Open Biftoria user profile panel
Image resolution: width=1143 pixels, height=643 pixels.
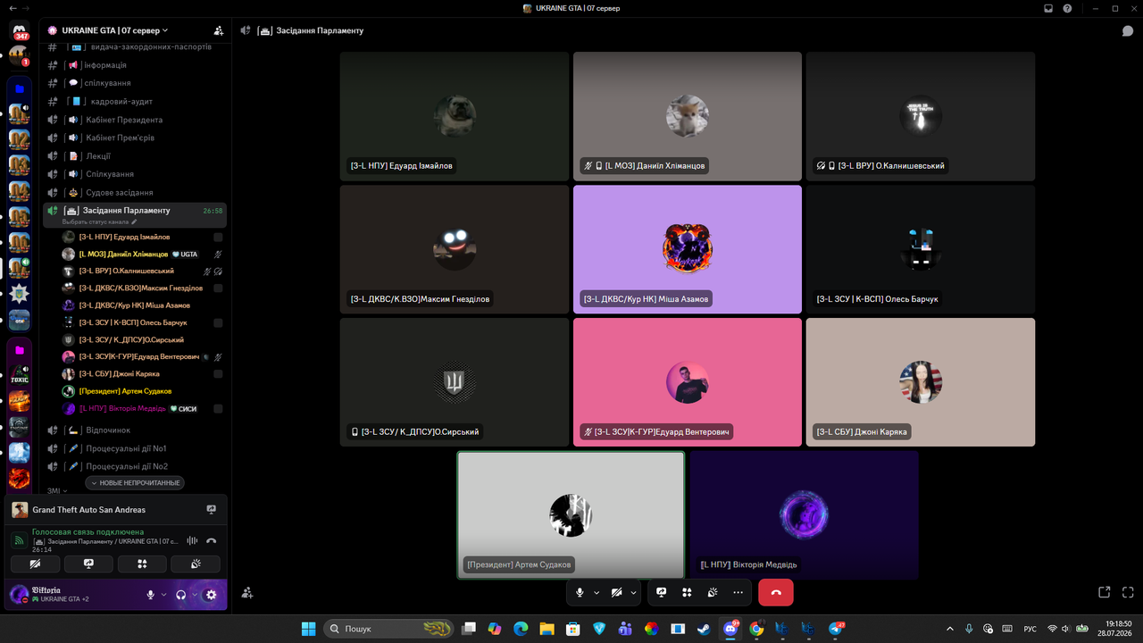73,595
